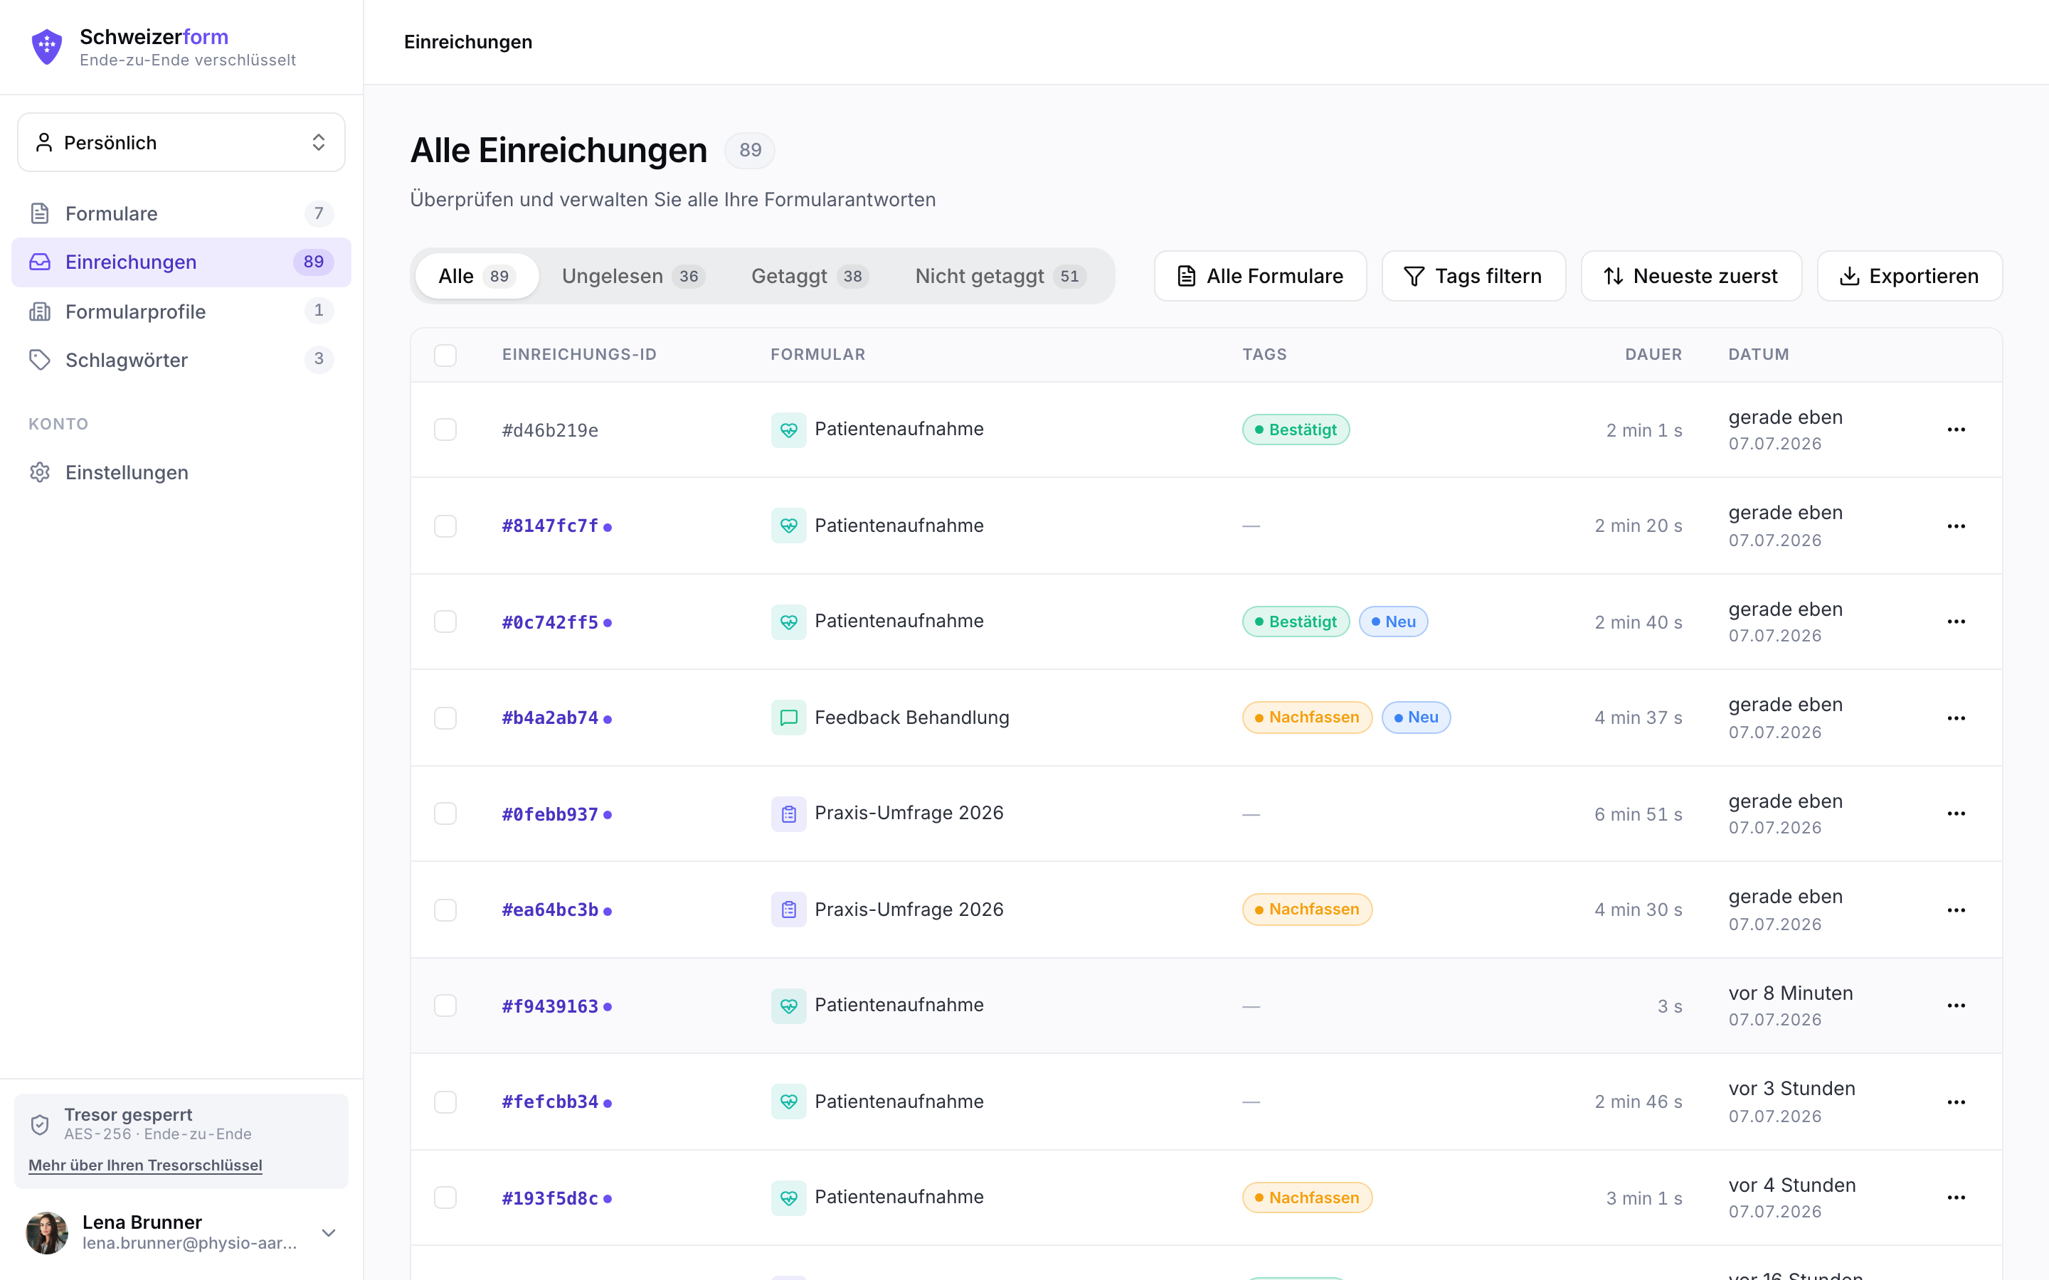Image resolution: width=2049 pixels, height=1280 pixels.
Task: Open Formularprofile in the sidebar
Action: point(181,311)
